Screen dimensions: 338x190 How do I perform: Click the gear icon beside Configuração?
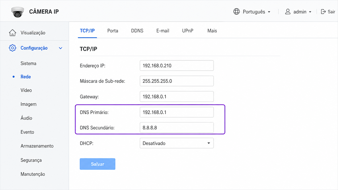(12, 48)
